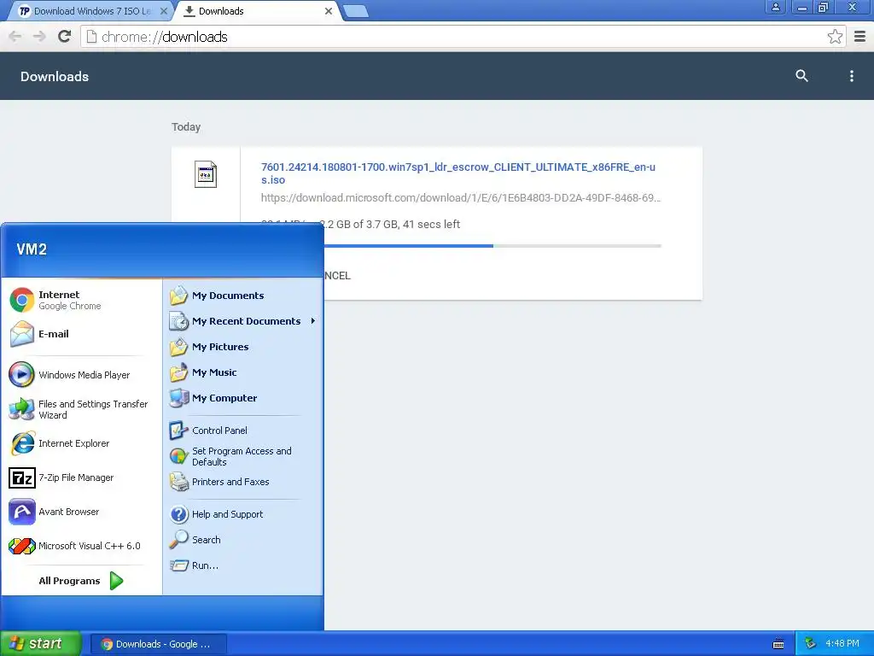Close the Download Windows 7 ISO tab
874x656 pixels.
164,11
